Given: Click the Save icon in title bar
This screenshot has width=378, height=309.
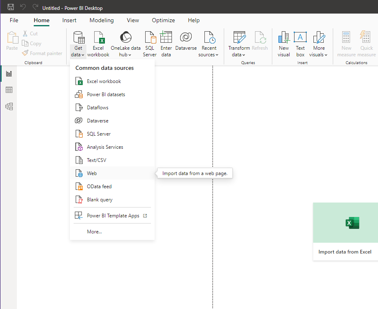Looking at the screenshot, I should 11,7.
